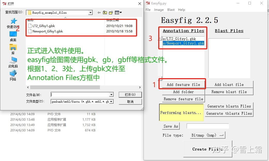This screenshot has height=161, width=269.
Task: Select 网络 (Network) in the sidebar
Action: pyautogui.click(x=13, y=76)
